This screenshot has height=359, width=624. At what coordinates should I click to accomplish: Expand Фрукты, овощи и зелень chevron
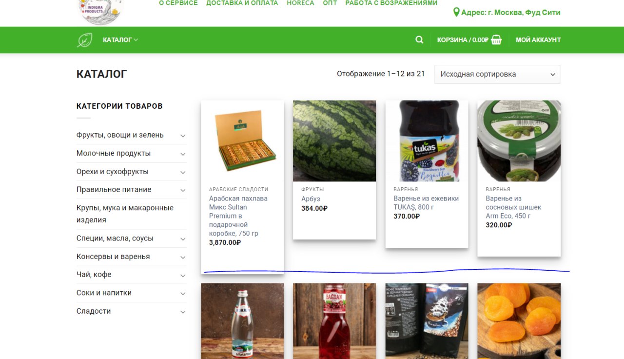click(183, 136)
